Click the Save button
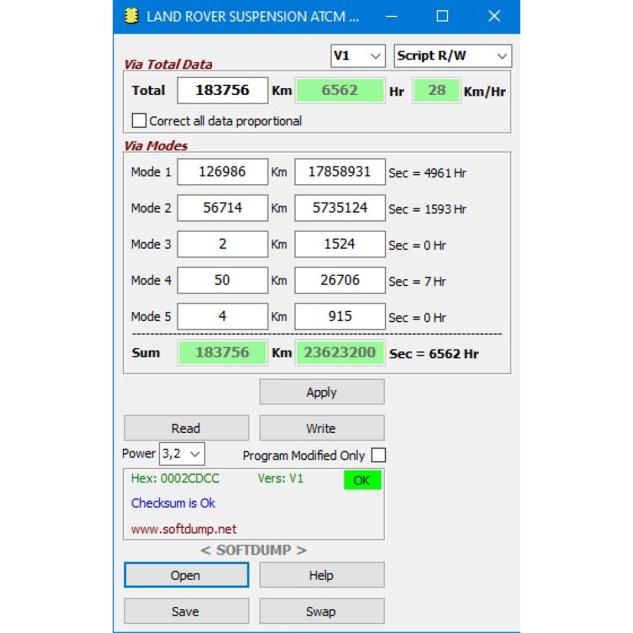Image resolution: width=633 pixels, height=633 pixels. (186, 611)
